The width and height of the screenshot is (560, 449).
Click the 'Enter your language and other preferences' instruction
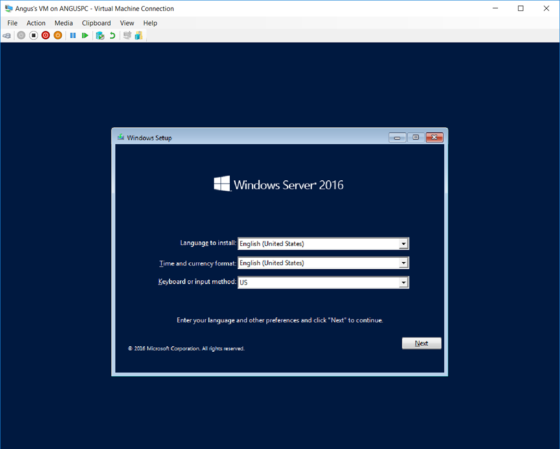(x=279, y=320)
